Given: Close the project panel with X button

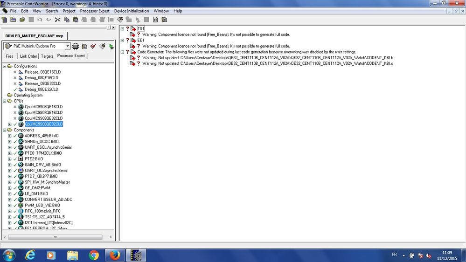Looking at the screenshot, I should coord(113,28).
